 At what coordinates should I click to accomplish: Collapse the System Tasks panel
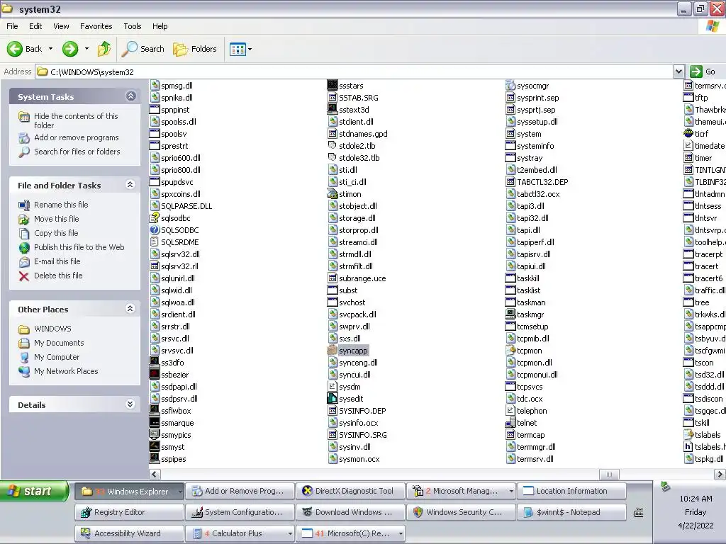(x=130, y=96)
